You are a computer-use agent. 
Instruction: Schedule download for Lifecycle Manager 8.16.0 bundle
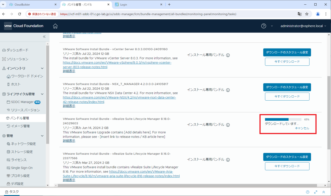coord(287,157)
